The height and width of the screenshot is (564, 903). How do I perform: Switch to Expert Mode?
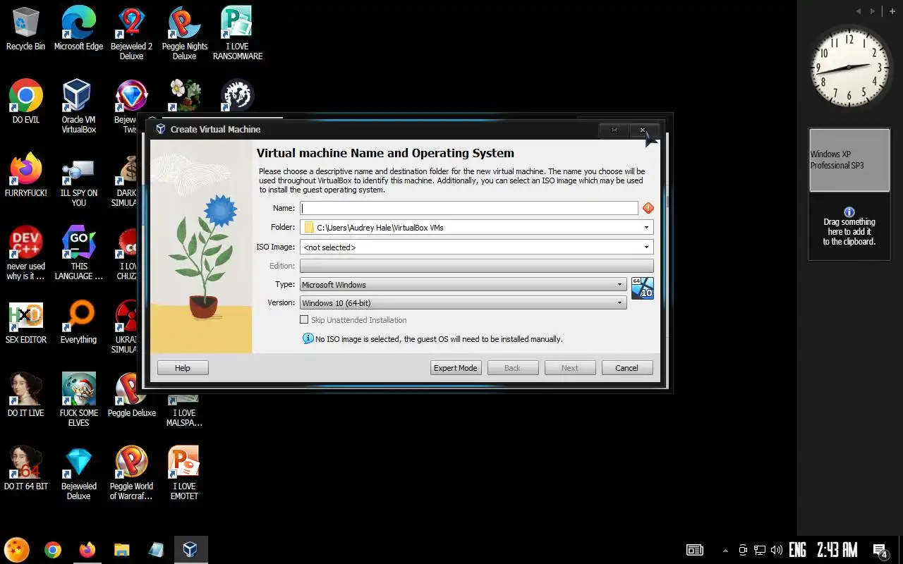[456, 368]
